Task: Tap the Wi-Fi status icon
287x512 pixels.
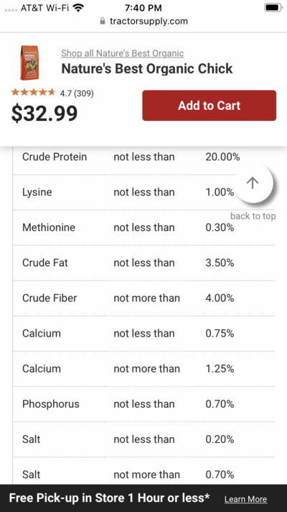Action: pos(78,7)
